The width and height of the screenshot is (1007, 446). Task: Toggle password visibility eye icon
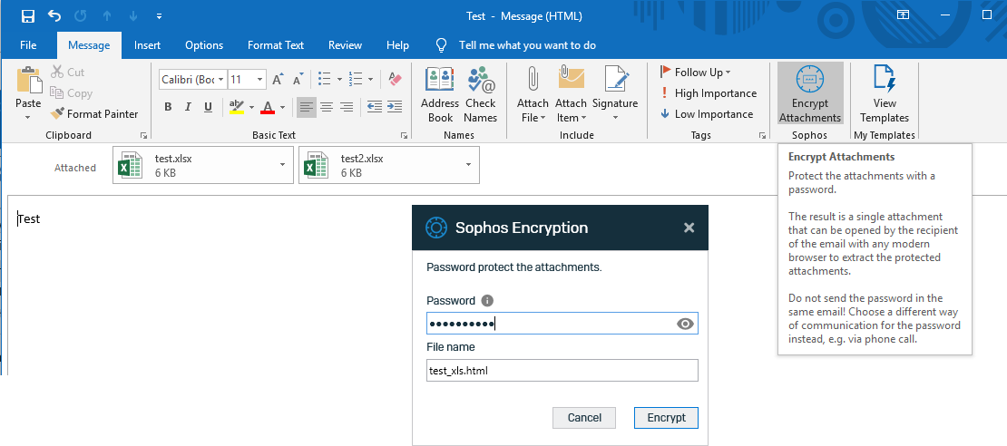pyautogui.click(x=686, y=324)
